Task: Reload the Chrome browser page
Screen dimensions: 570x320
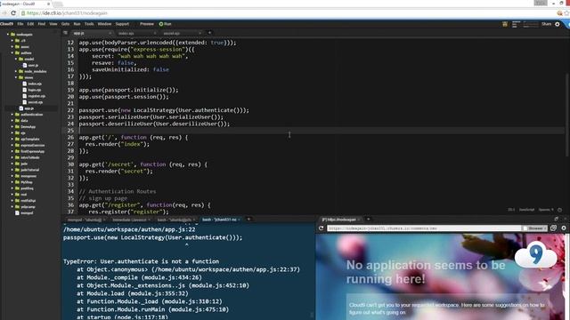Action: (x=13, y=13)
